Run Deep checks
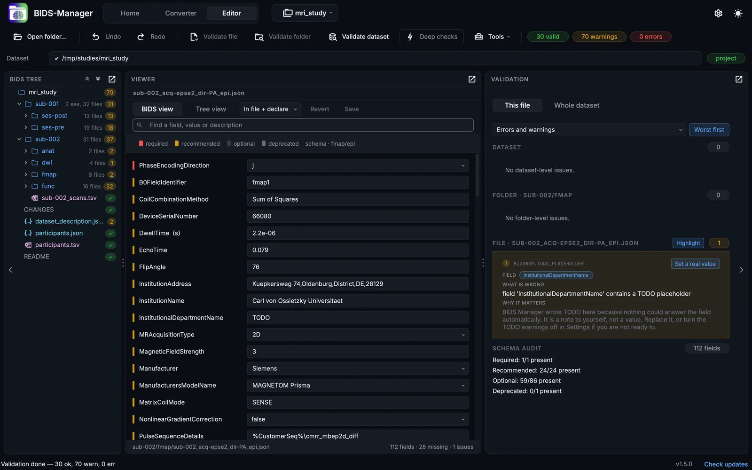Image resolution: width=752 pixels, height=470 pixels. click(x=431, y=37)
